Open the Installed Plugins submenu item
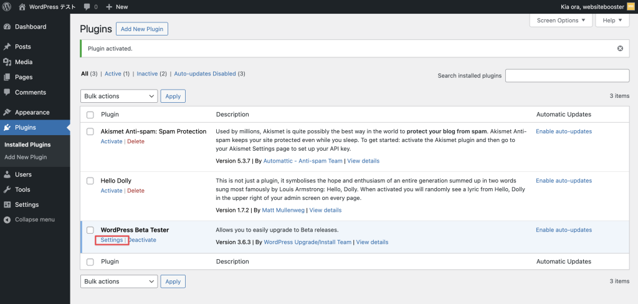 [x=27, y=145]
